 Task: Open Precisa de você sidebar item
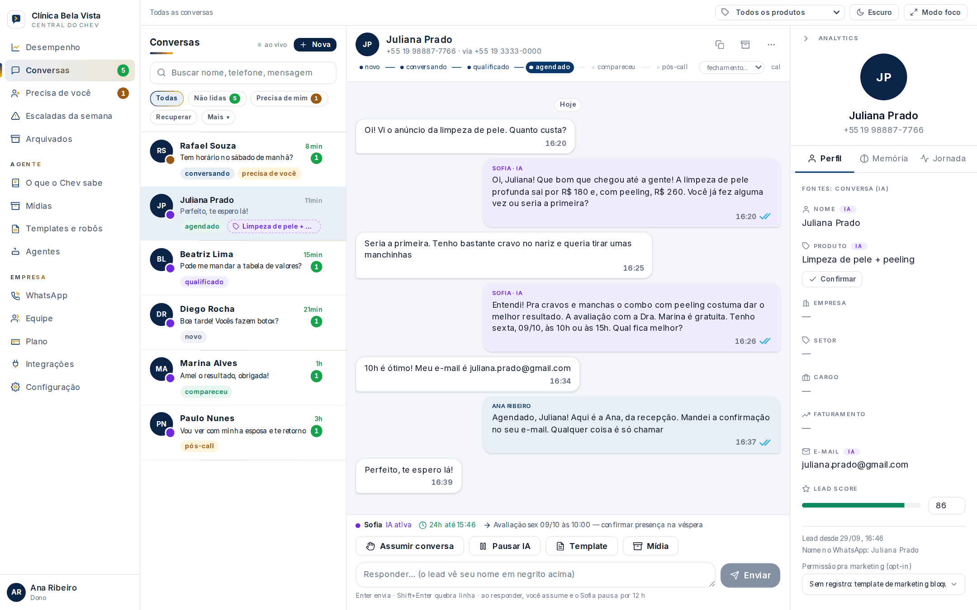coord(70,93)
